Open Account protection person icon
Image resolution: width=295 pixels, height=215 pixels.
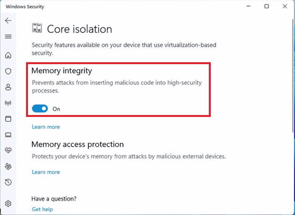click(8, 87)
